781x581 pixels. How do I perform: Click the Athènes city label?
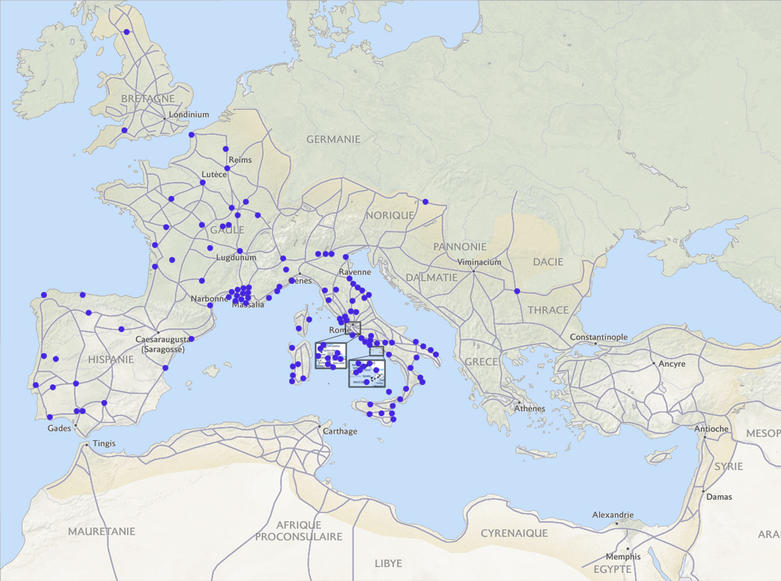pos(529,408)
